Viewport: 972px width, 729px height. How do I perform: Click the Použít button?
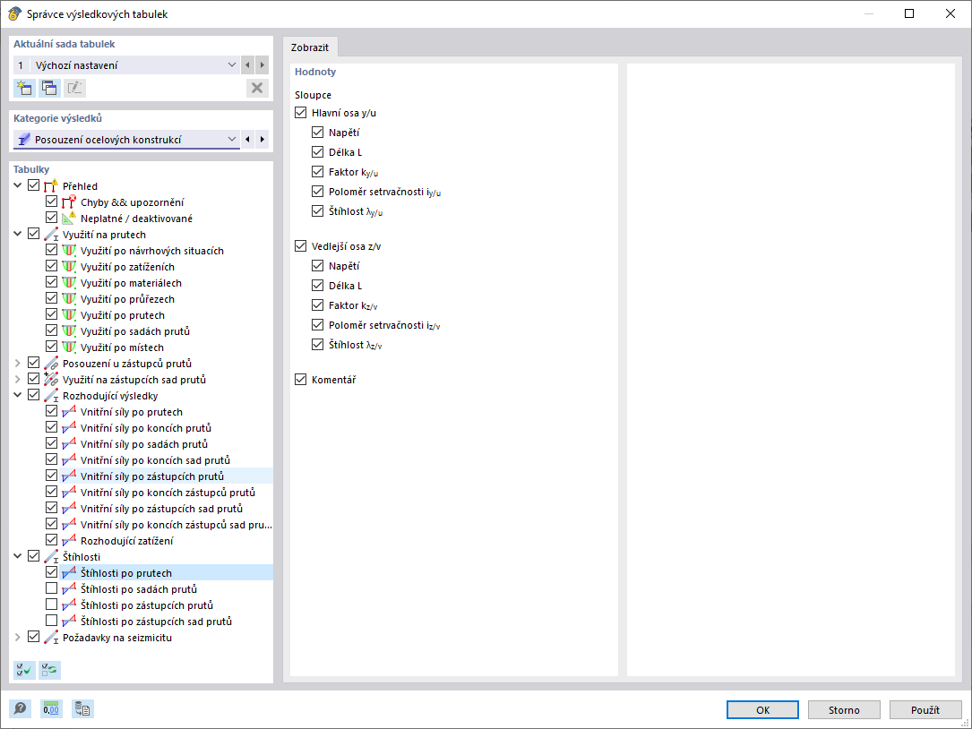[x=925, y=710]
